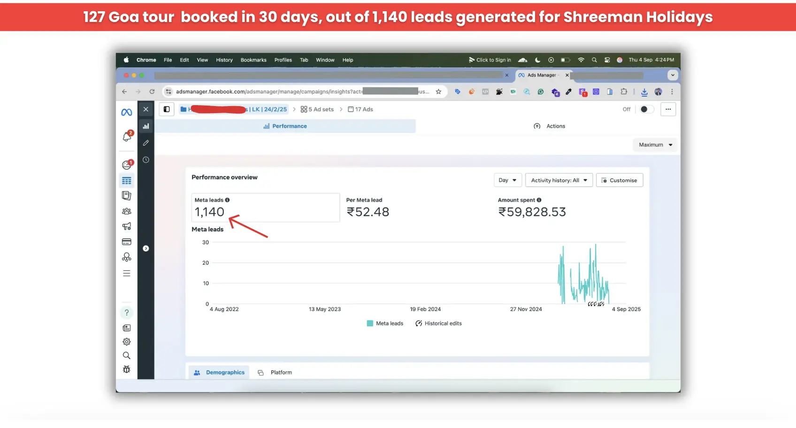Viewport: 796px width, 428px height.
Task: Open Events Manager nodes icon
Action: pos(127,257)
